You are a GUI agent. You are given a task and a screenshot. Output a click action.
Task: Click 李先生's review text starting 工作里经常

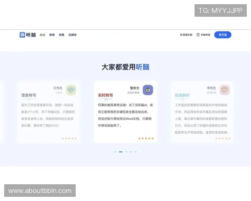click(202, 119)
